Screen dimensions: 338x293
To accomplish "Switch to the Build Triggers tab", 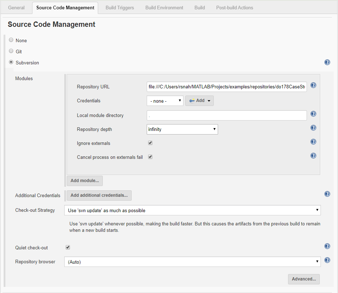I will coord(119,7).
